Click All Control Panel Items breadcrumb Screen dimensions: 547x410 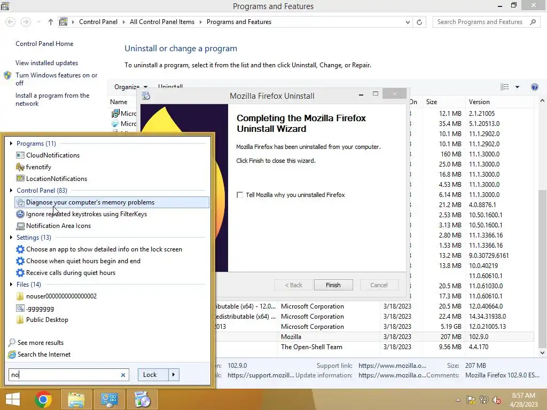tap(162, 22)
